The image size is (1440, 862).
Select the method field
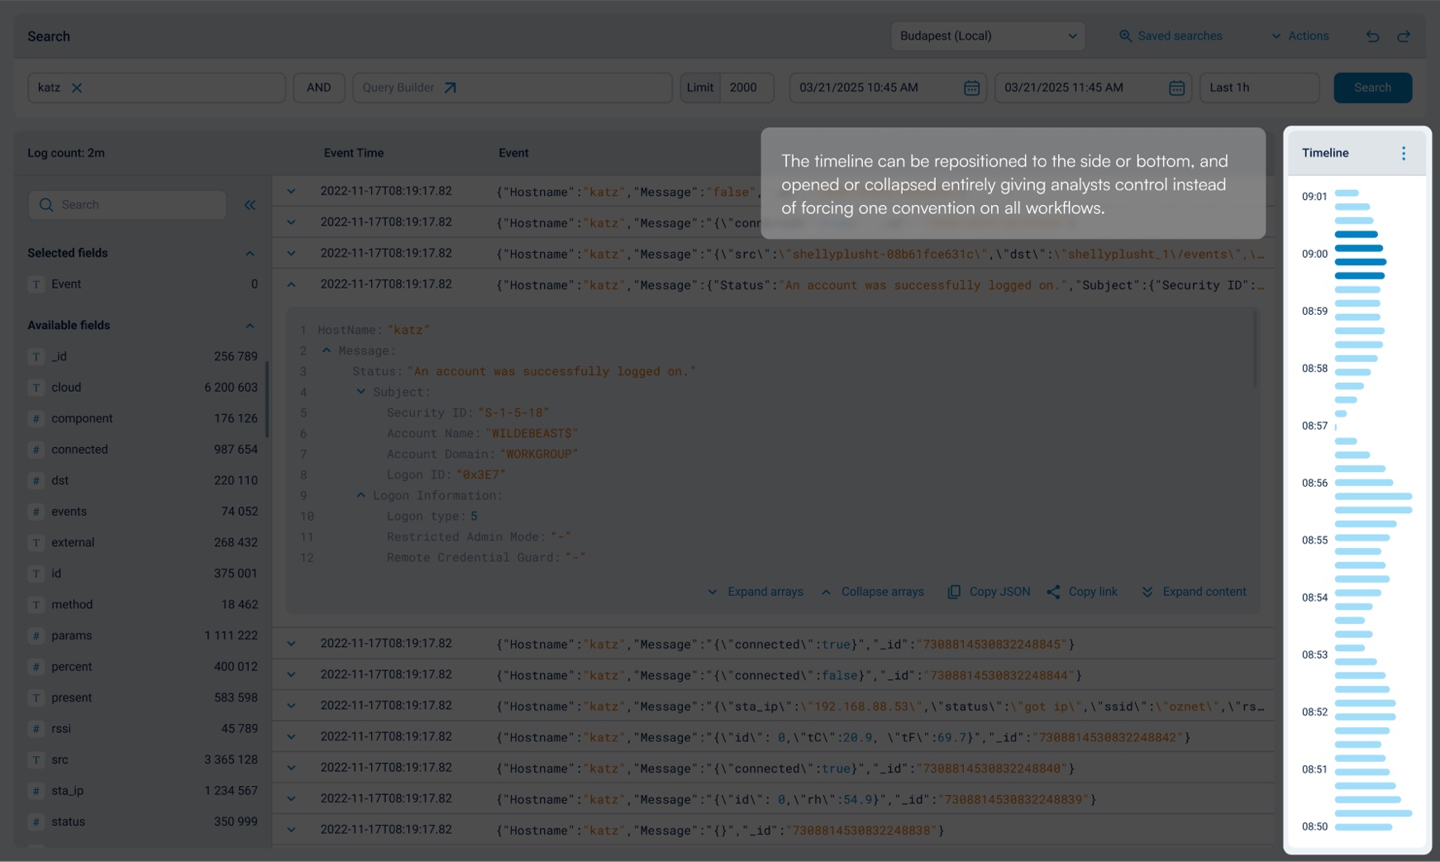tap(143, 605)
